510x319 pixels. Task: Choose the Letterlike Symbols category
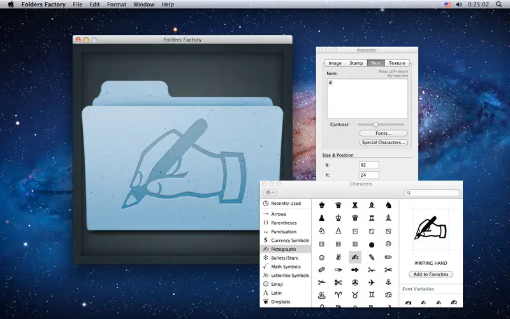tap(286, 276)
